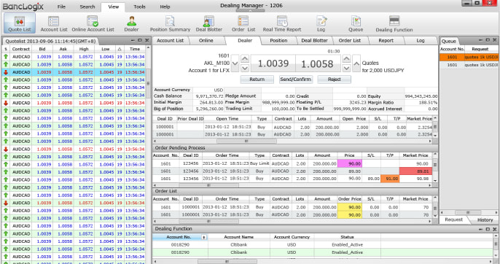The width and height of the screenshot is (500, 264).
Task: Decrease the ask price with down arrow
Action: click(347, 68)
